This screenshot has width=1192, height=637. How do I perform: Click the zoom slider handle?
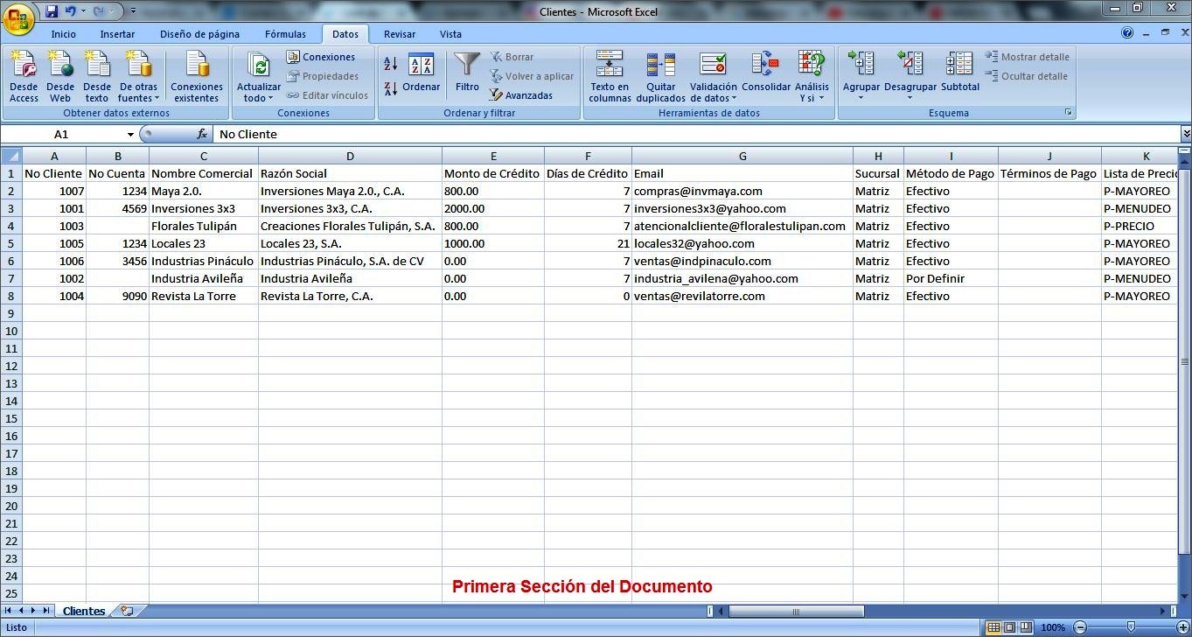tap(1131, 627)
